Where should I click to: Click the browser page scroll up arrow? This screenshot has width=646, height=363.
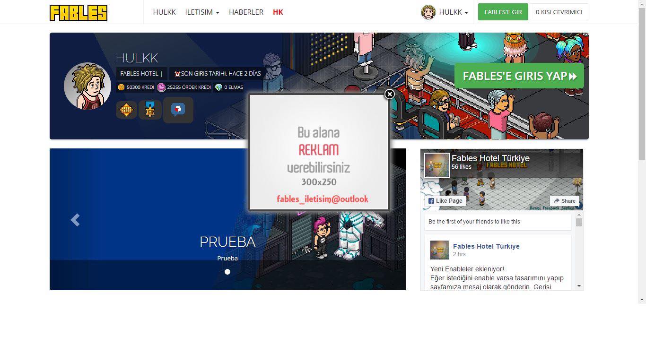[x=642, y=4]
